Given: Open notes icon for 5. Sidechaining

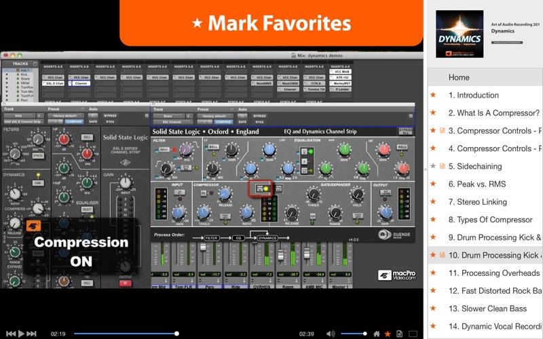Looking at the screenshot, I should 443,166.
